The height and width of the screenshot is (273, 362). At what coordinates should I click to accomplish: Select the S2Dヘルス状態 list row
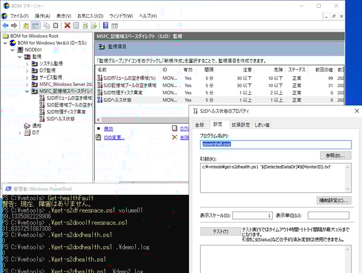(219, 100)
